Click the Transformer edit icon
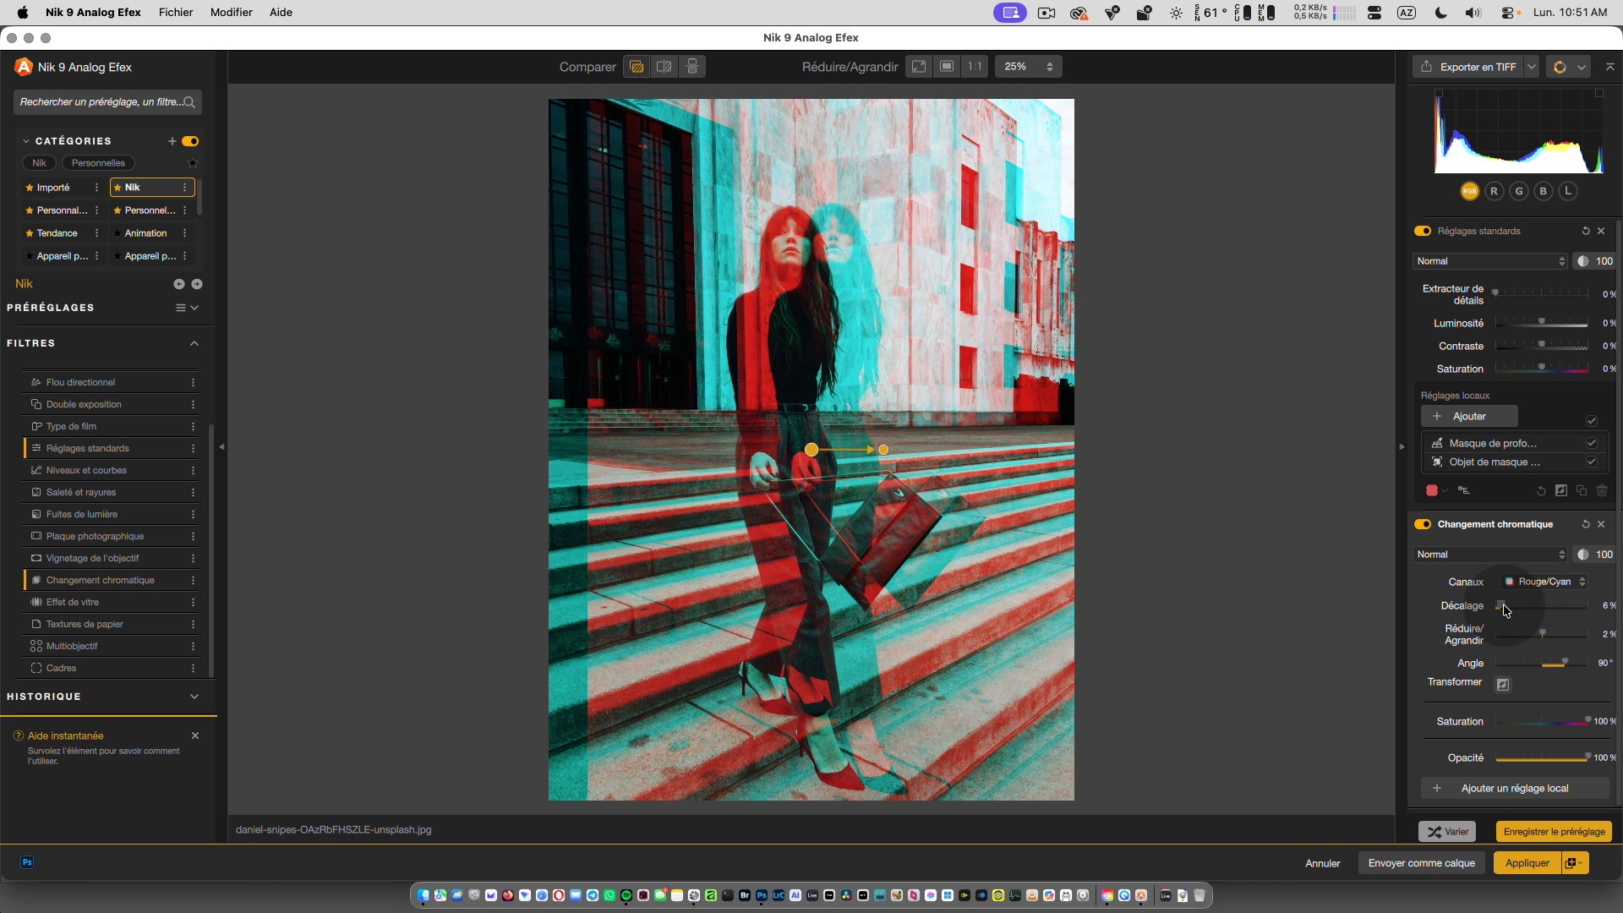 point(1503,686)
